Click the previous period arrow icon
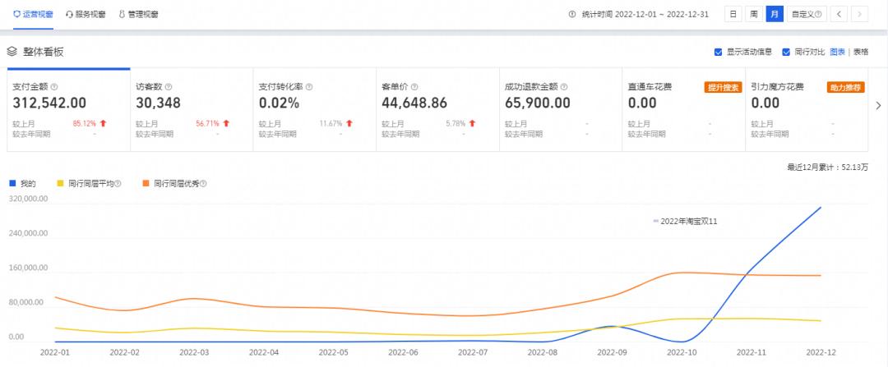Viewport: 888px width, 367px height. 839,14
